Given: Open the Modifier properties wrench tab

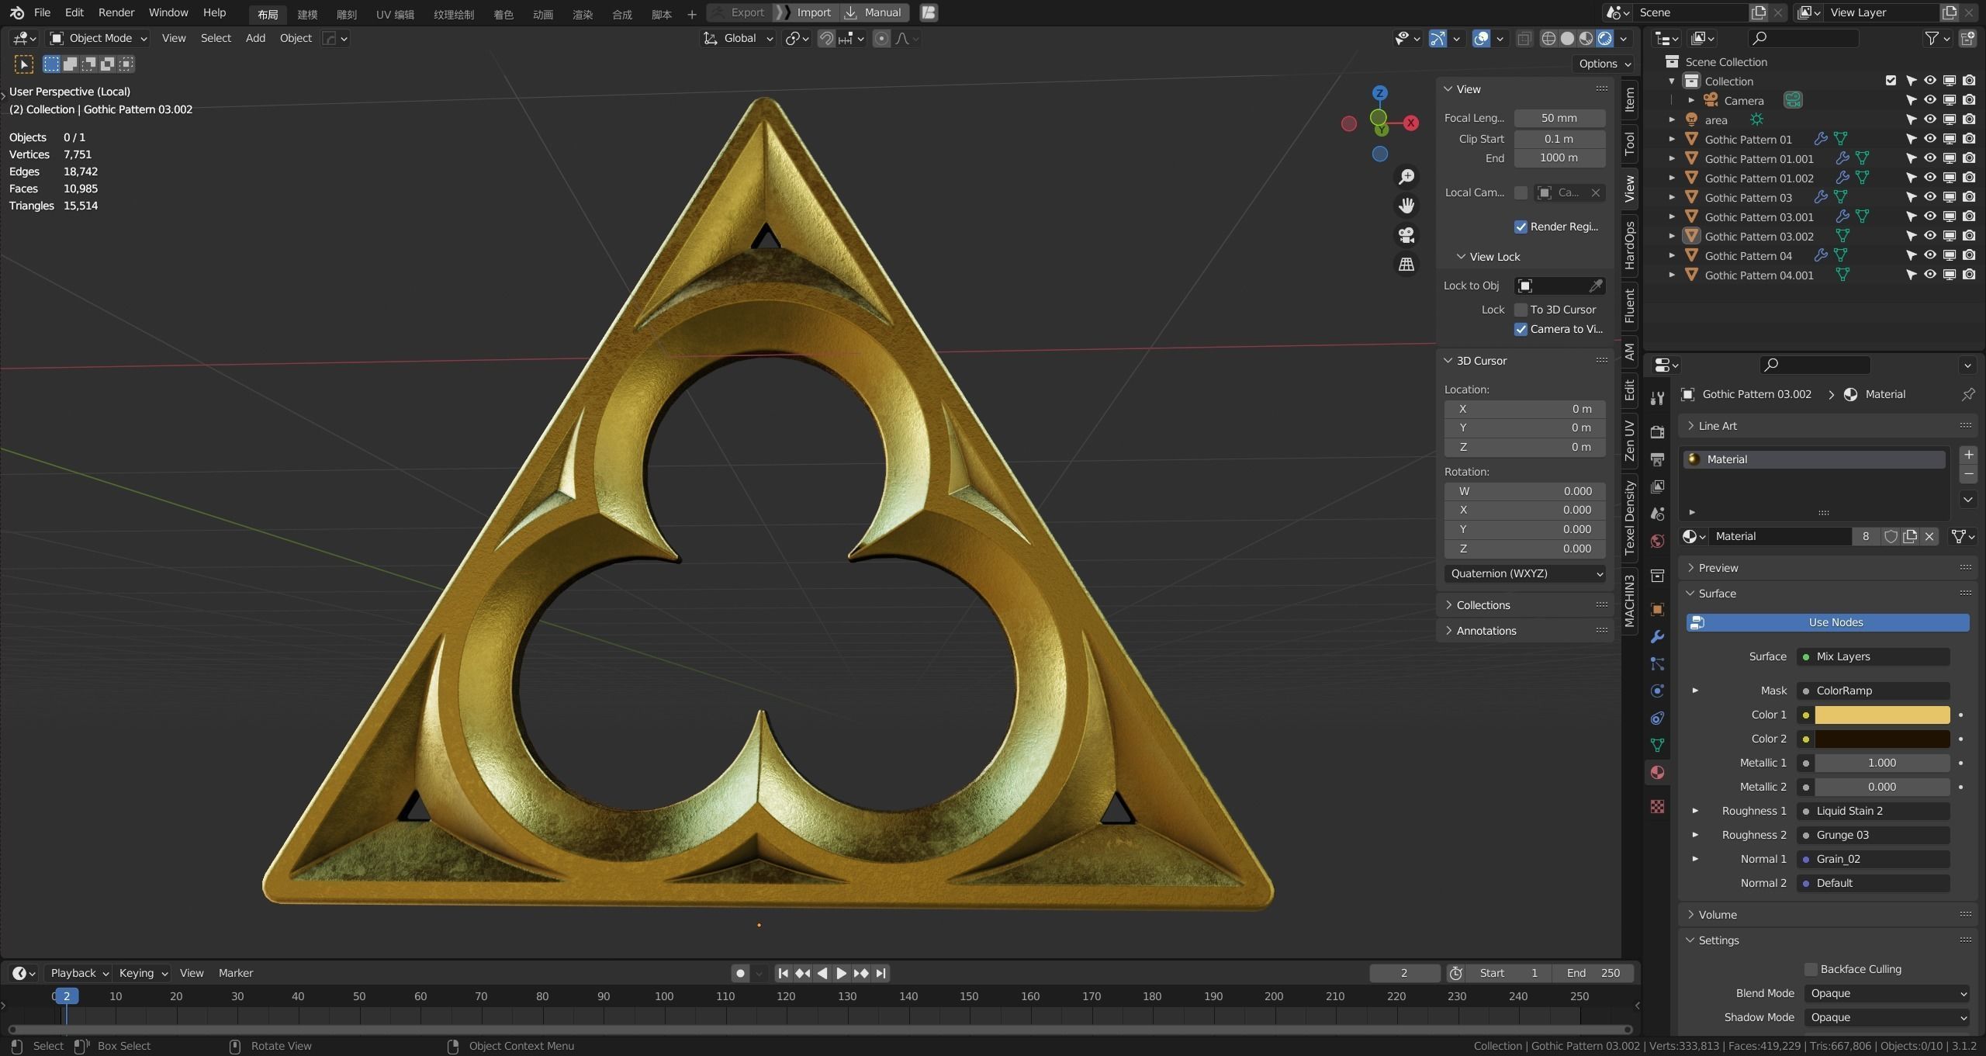Looking at the screenshot, I should pyautogui.click(x=1657, y=636).
